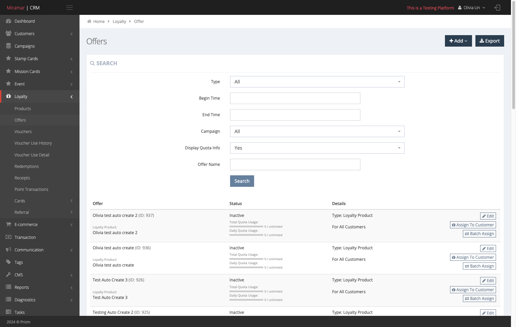Open Products in the Loyalty submenu
The image size is (516, 327).
point(23,108)
